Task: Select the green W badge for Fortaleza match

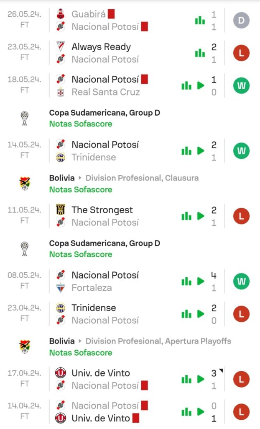Action: point(241,281)
